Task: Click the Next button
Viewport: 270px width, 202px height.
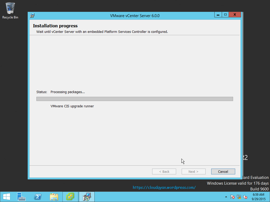Action: (x=194, y=171)
